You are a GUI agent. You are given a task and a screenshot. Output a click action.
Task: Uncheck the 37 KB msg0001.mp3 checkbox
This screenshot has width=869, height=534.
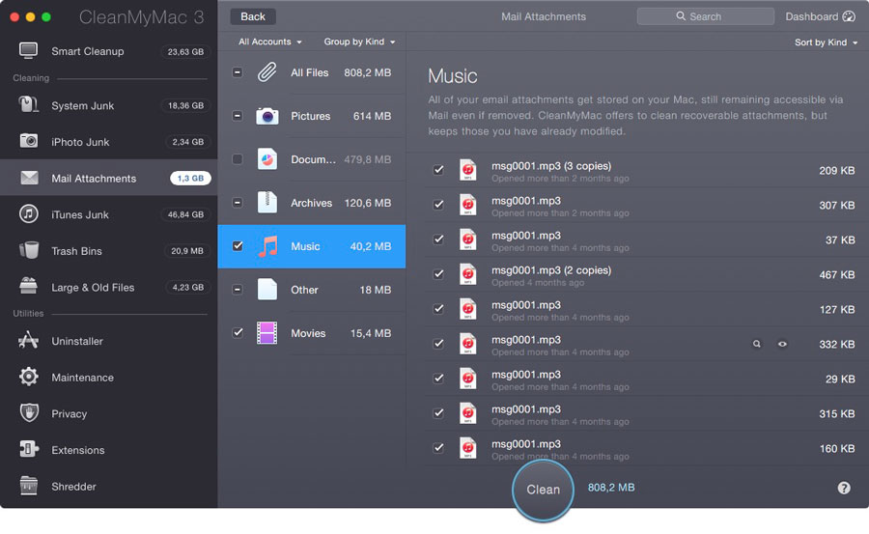point(438,239)
